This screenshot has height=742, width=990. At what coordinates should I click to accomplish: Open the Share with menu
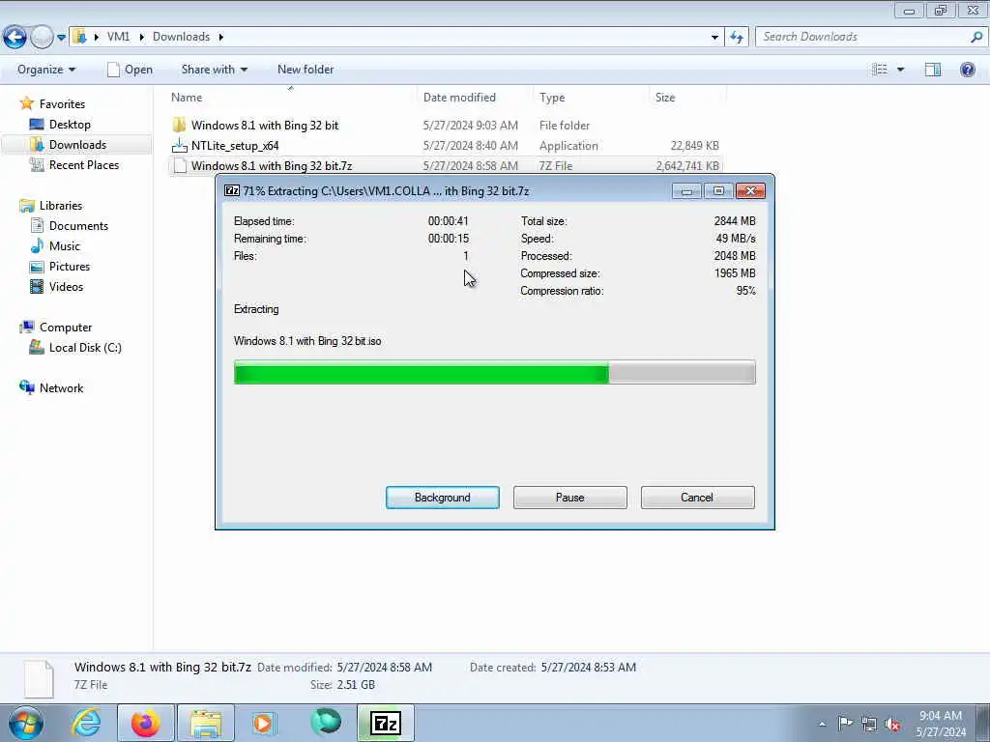(x=214, y=70)
